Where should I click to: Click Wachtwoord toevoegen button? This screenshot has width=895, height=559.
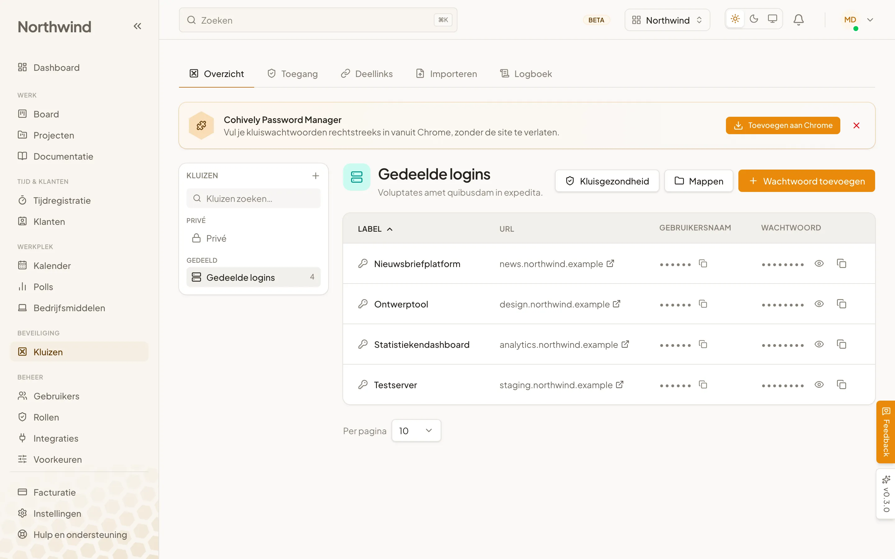click(806, 181)
